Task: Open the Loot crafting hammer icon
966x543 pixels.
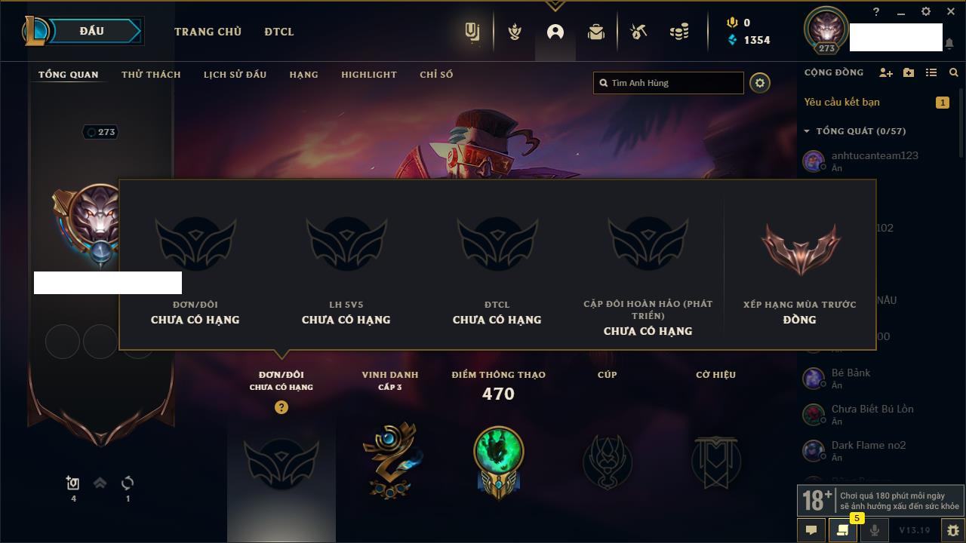Action: coord(638,32)
